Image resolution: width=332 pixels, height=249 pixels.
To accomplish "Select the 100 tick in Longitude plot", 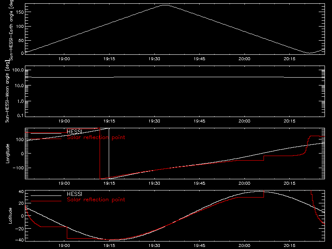I will click(x=20, y=139).
